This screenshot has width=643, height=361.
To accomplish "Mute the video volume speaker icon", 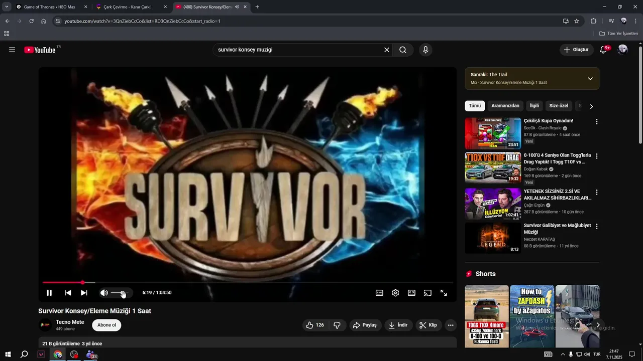I will [104, 293].
